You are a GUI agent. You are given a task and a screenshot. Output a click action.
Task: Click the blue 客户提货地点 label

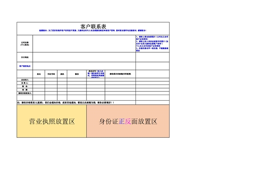[x=25, y=66]
